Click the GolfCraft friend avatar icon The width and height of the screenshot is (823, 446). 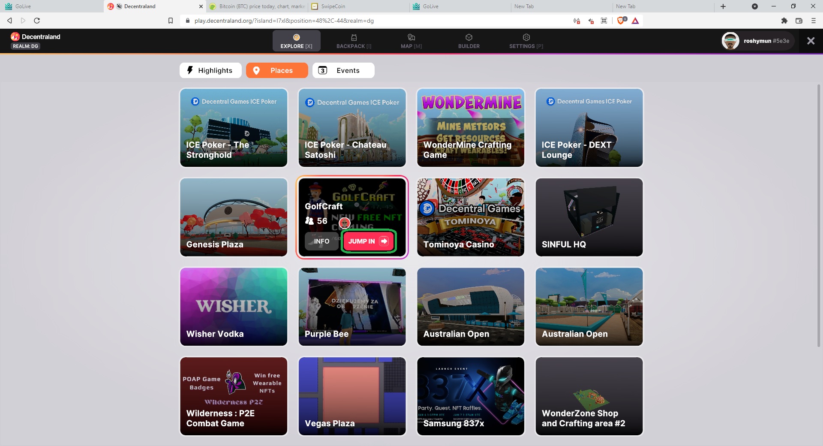pos(345,223)
